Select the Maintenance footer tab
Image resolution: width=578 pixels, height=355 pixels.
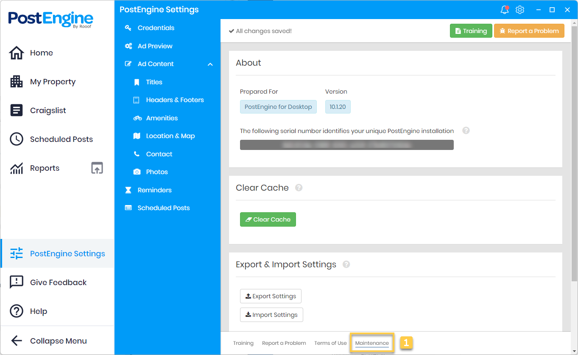[372, 343]
